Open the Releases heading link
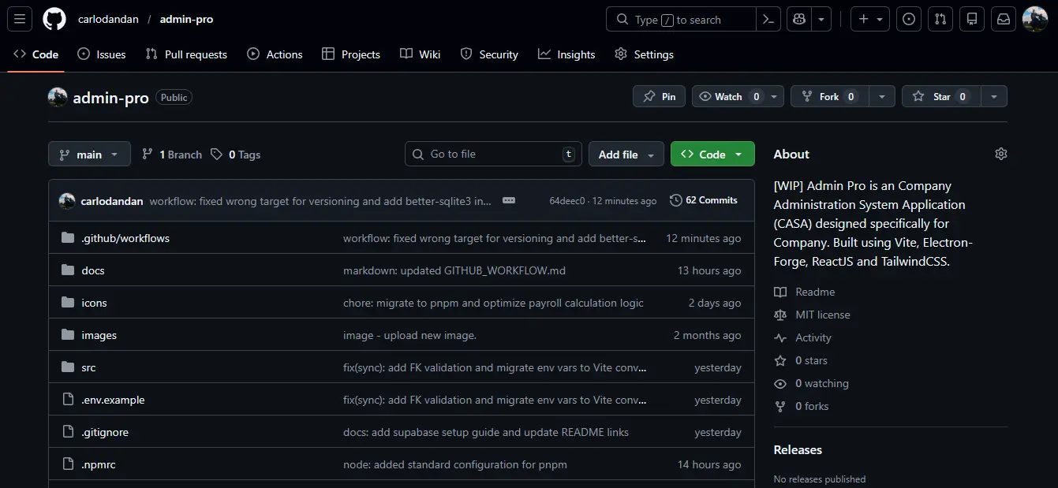Image resolution: width=1058 pixels, height=488 pixels. click(798, 449)
